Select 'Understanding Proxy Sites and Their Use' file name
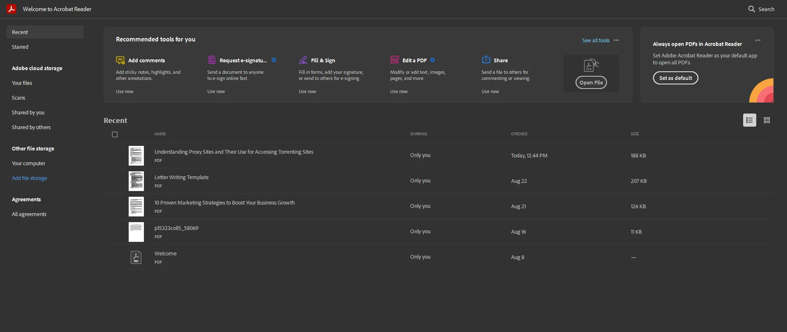This screenshot has width=787, height=332. [x=234, y=152]
